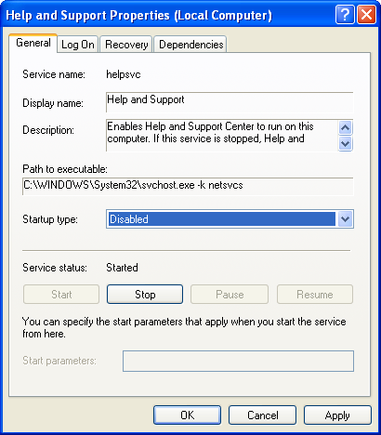Switch to the General tab
This screenshot has height=435, width=381.
pos(33,43)
